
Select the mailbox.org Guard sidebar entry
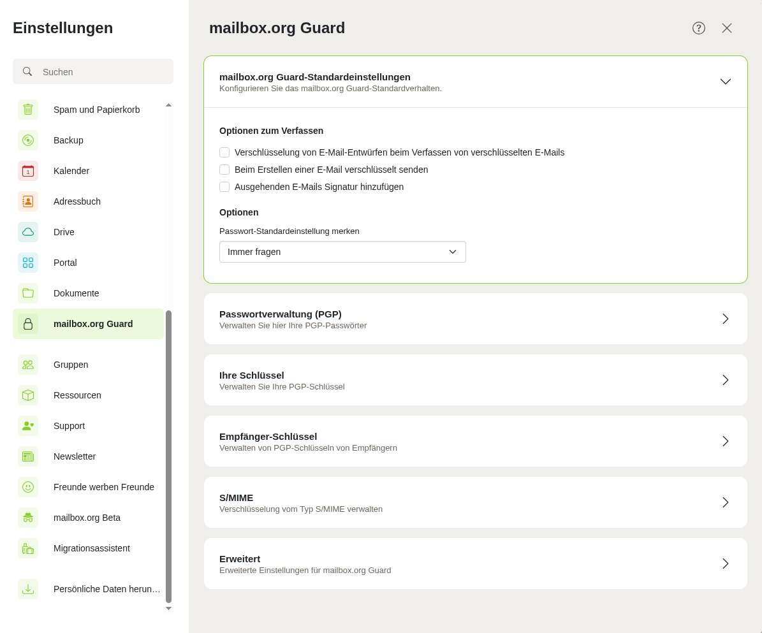pyautogui.click(x=89, y=324)
